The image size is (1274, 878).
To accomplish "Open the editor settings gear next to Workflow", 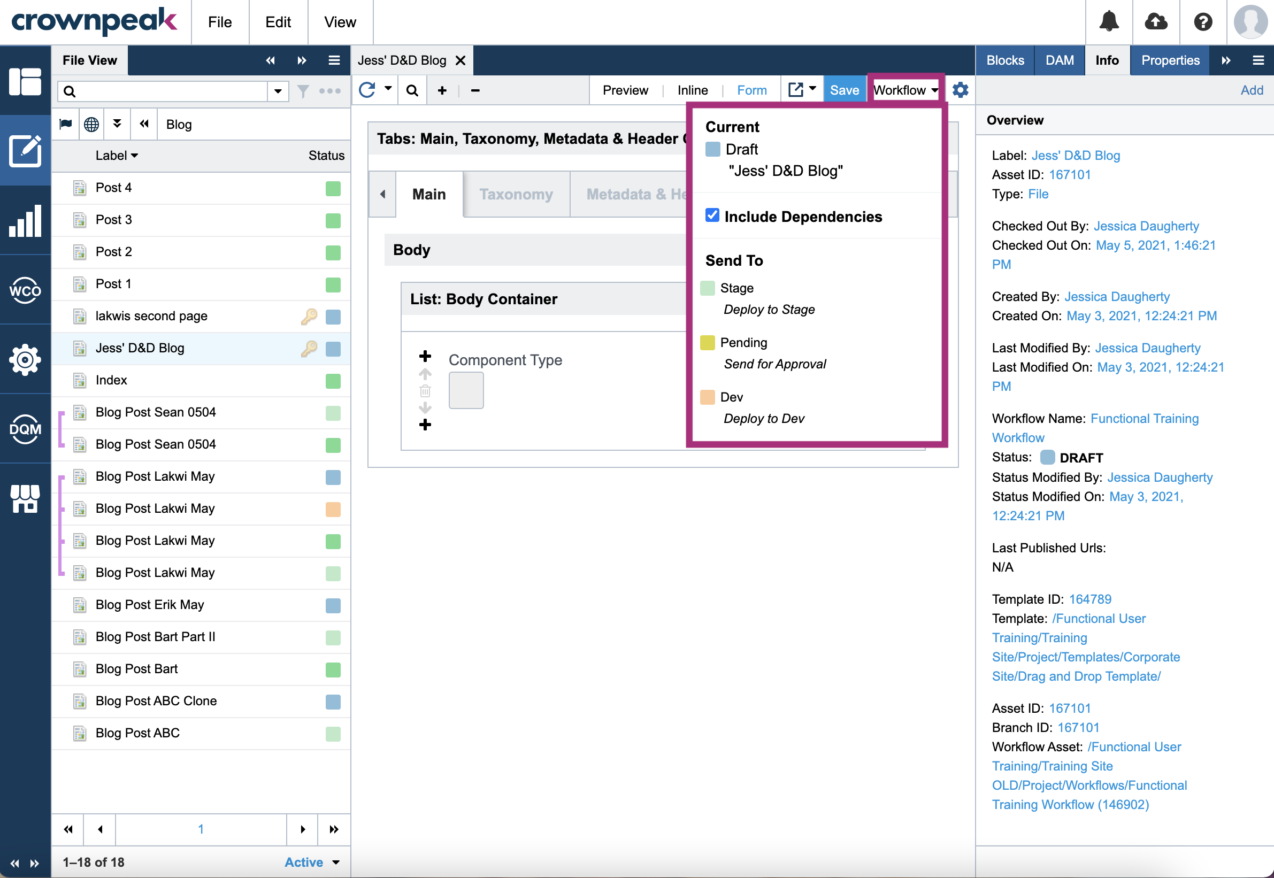I will pyautogui.click(x=961, y=90).
